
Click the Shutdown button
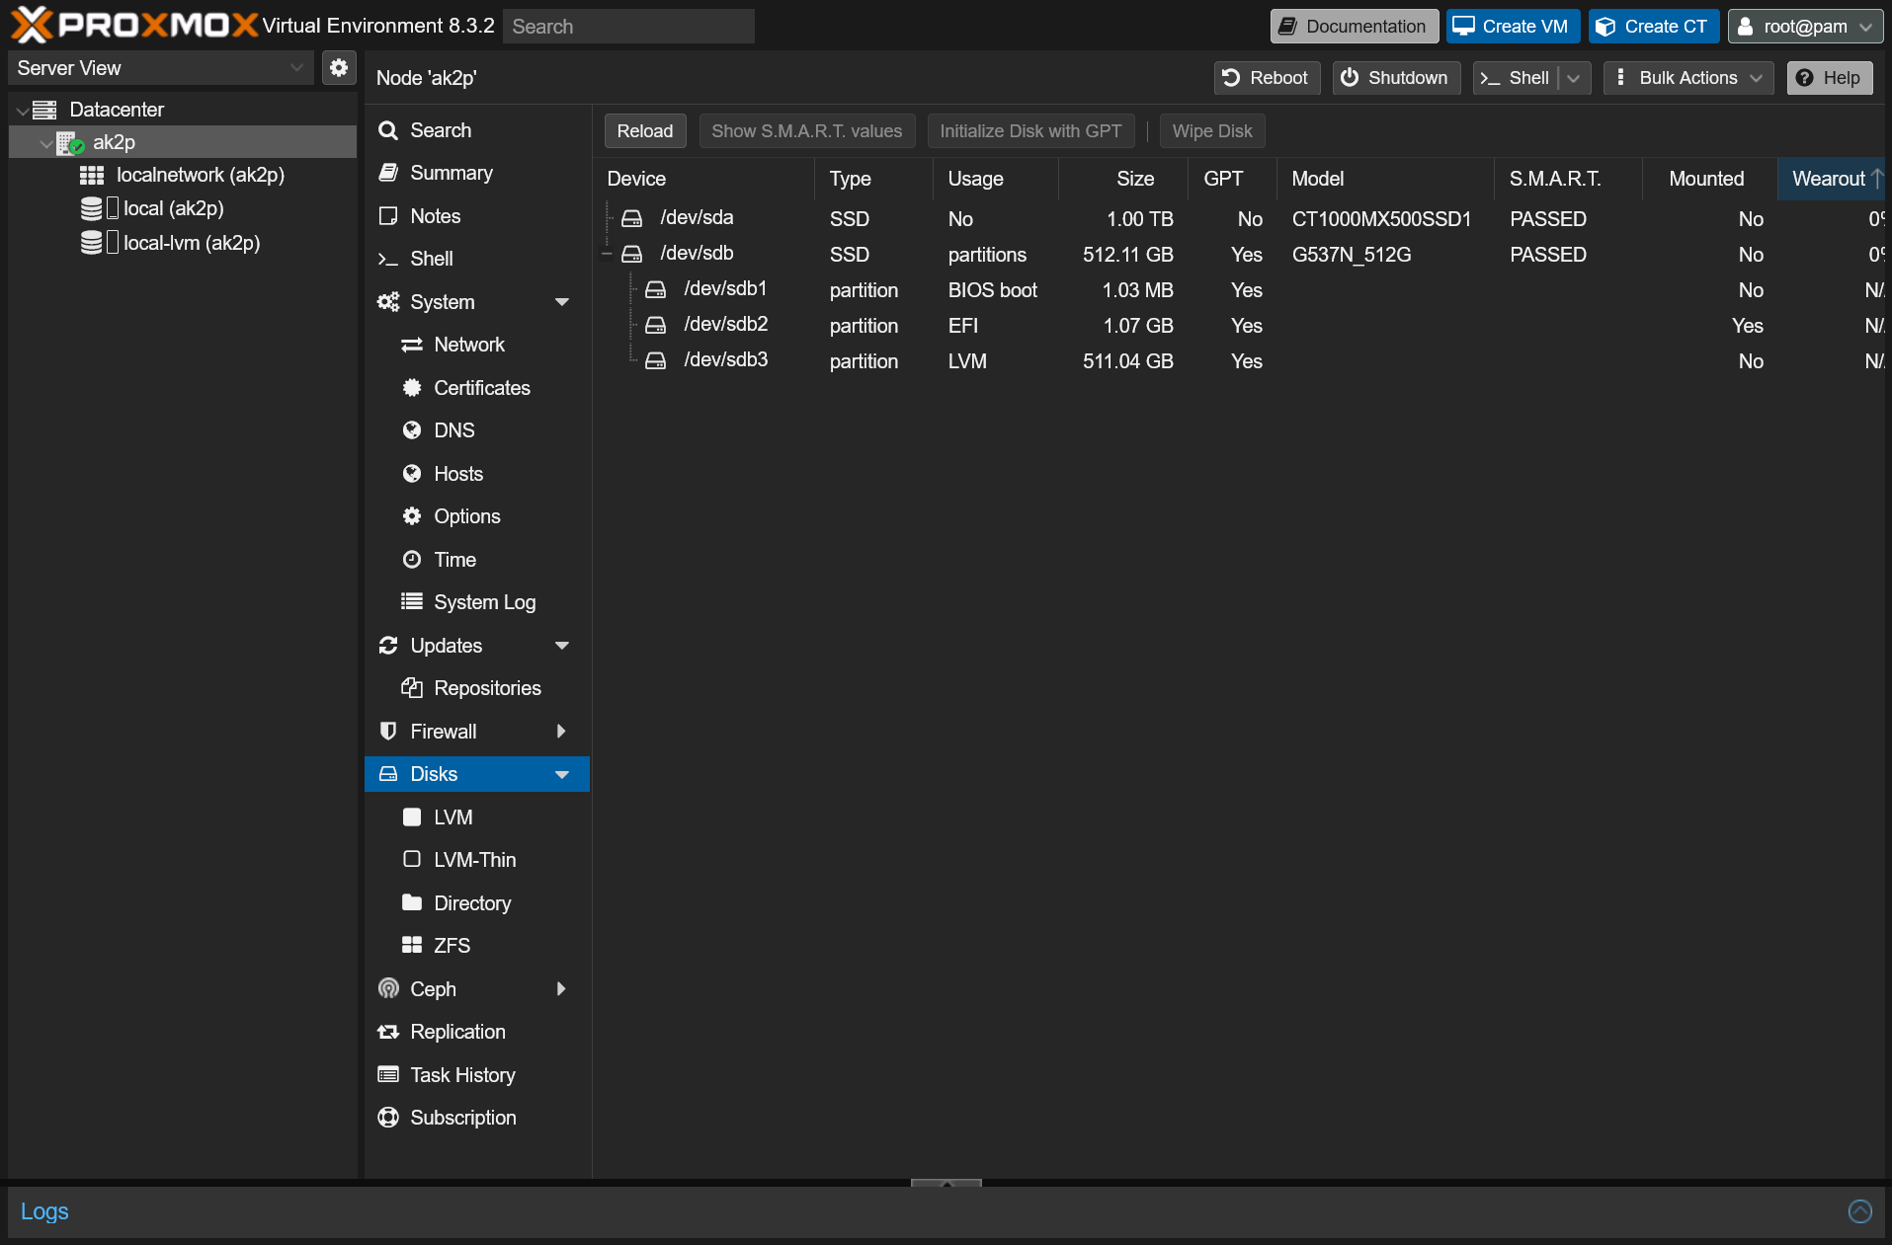[1395, 78]
